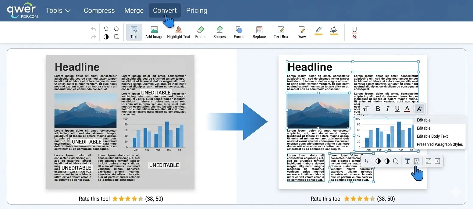
Task: Click the layout crop icon at the bar's end
Action: coord(437,161)
